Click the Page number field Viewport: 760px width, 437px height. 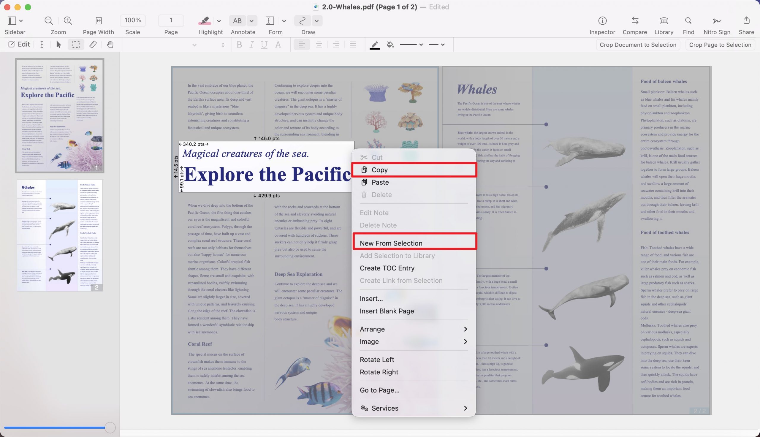point(171,20)
